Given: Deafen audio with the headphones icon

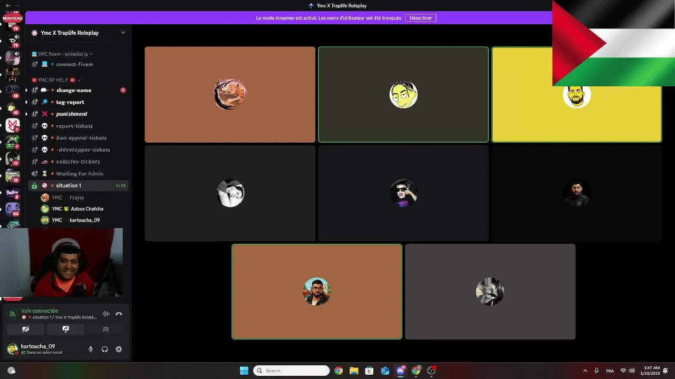Looking at the screenshot, I should point(104,349).
